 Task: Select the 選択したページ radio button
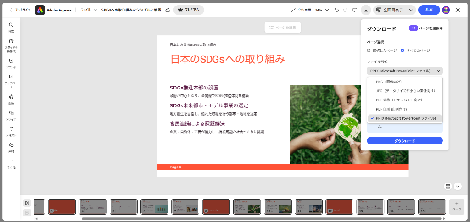click(369, 50)
